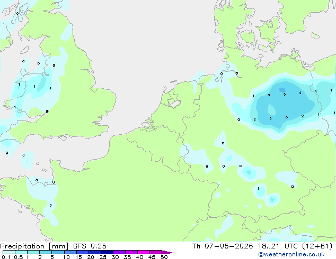Click the date '07-05-2026' text
This screenshot has width=336, height=259.
pos(228,246)
